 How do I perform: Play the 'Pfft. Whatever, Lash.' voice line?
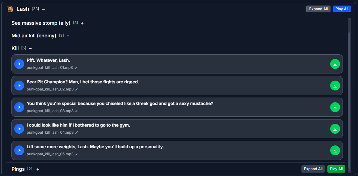click(19, 64)
